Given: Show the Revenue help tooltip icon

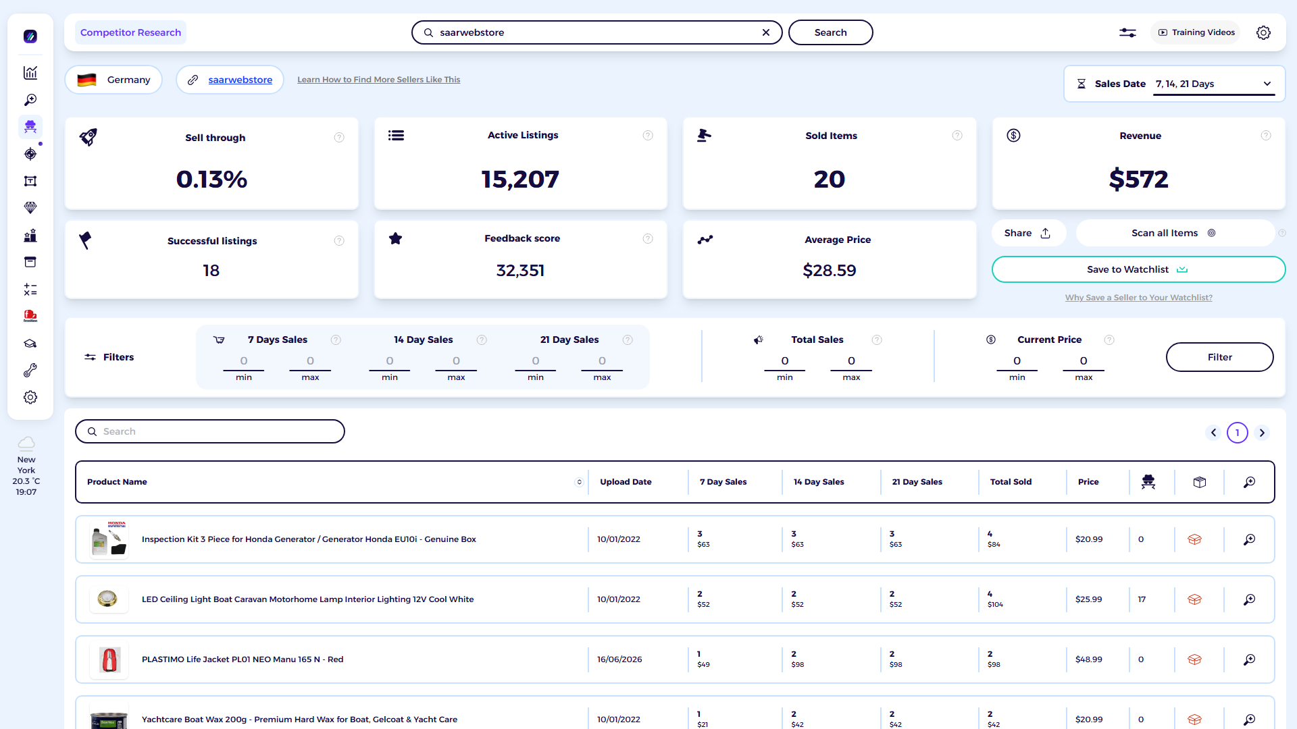Looking at the screenshot, I should [x=1266, y=136].
